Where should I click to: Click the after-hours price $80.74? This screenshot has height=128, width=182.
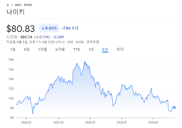[x=26, y=37]
